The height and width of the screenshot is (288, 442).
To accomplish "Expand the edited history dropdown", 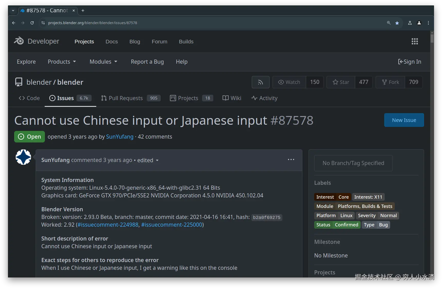I will click(x=148, y=160).
